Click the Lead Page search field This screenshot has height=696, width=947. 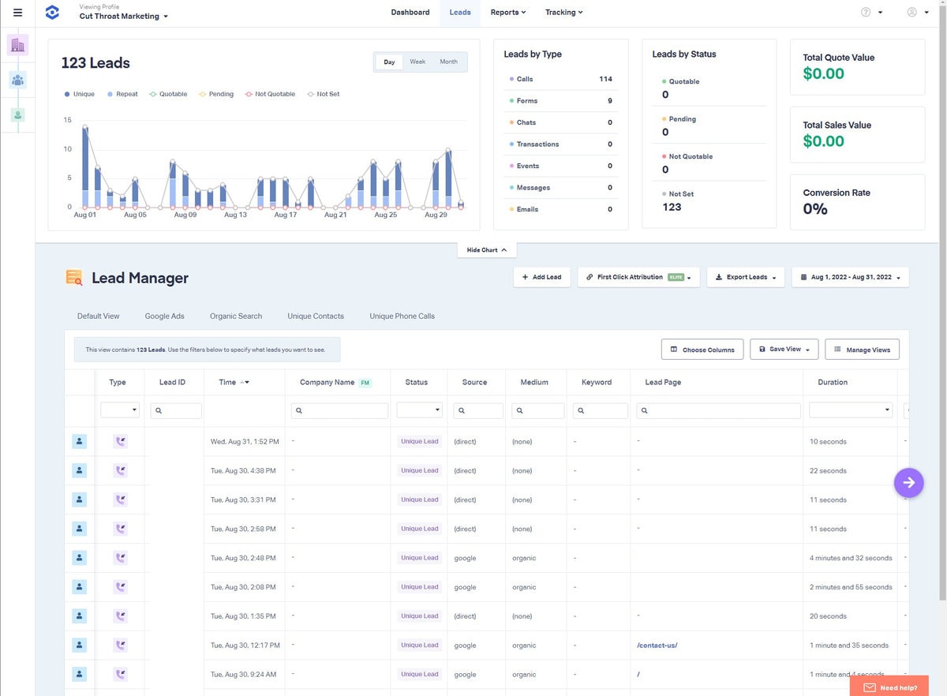point(718,410)
